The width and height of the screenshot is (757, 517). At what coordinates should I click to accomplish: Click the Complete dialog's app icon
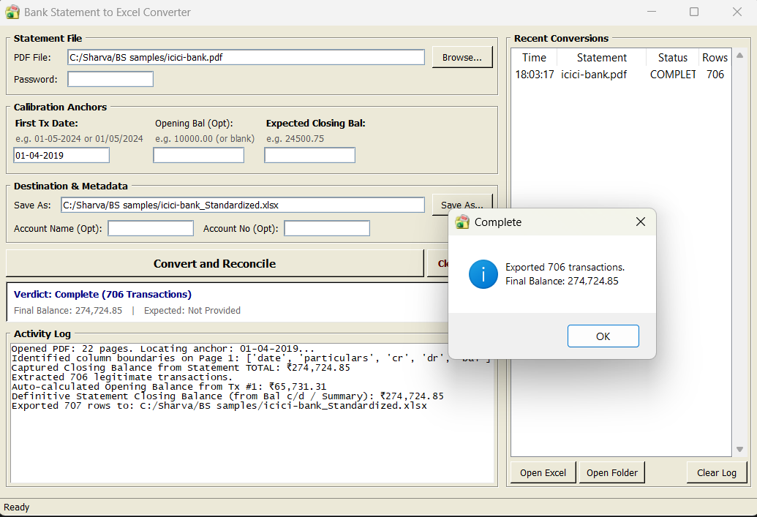pyautogui.click(x=462, y=222)
